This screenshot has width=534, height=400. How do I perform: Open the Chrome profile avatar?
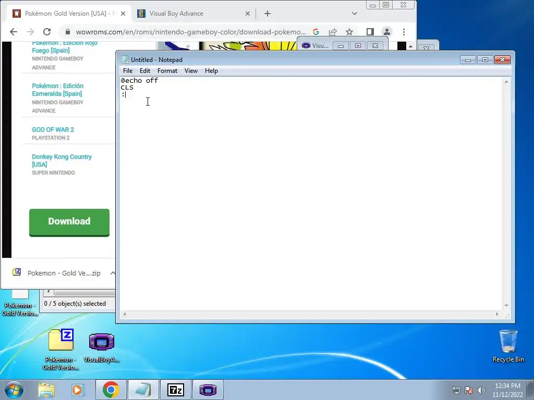coord(387,32)
